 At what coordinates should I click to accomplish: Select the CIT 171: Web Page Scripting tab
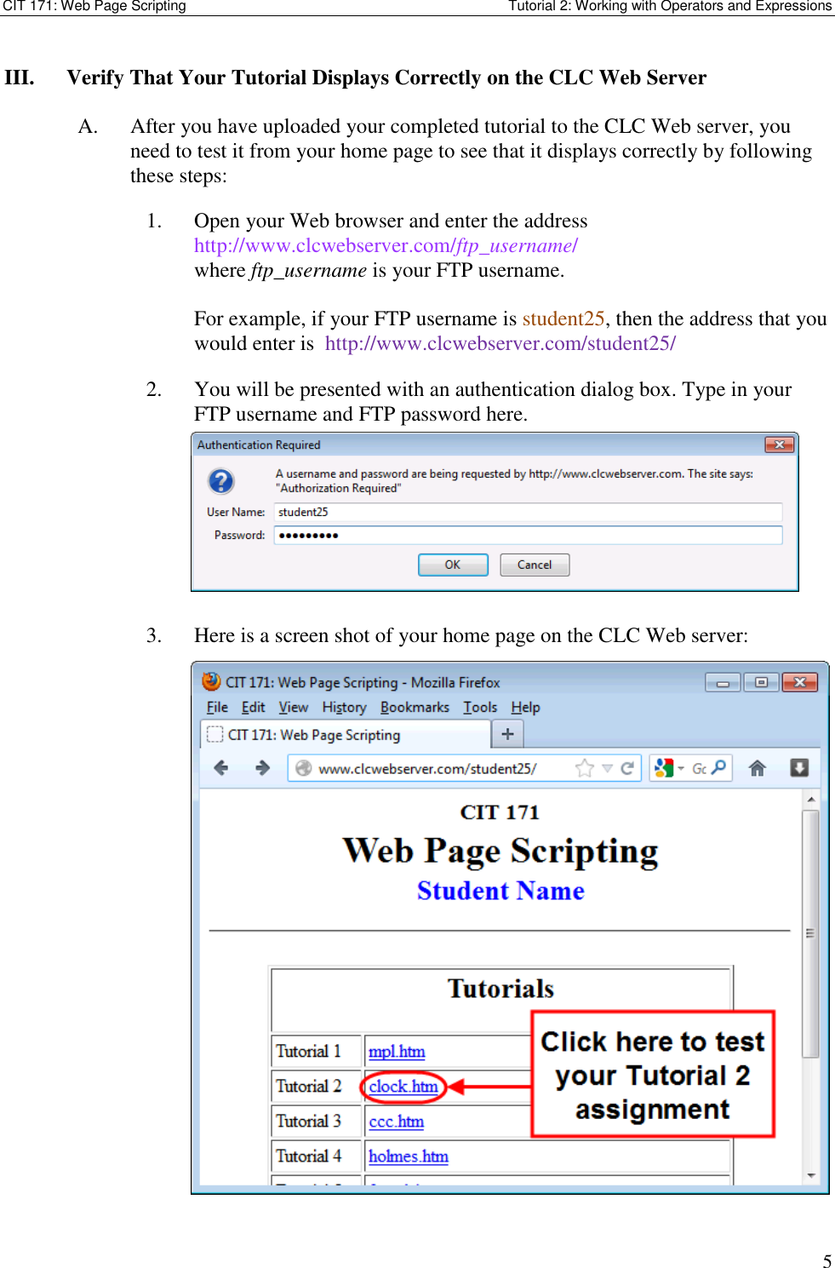tap(315, 734)
